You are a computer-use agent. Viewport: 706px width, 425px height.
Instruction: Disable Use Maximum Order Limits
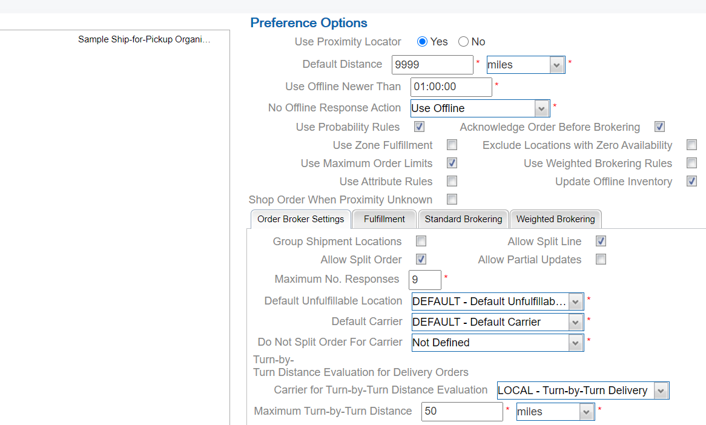(452, 163)
